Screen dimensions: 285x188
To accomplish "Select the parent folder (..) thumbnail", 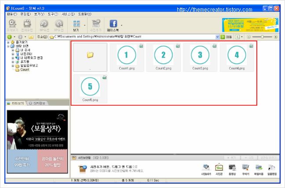I will click(x=90, y=57).
